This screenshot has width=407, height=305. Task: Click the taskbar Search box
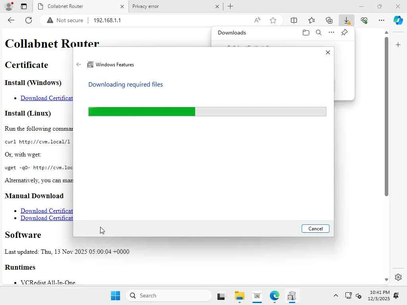click(x=169, y=295)
